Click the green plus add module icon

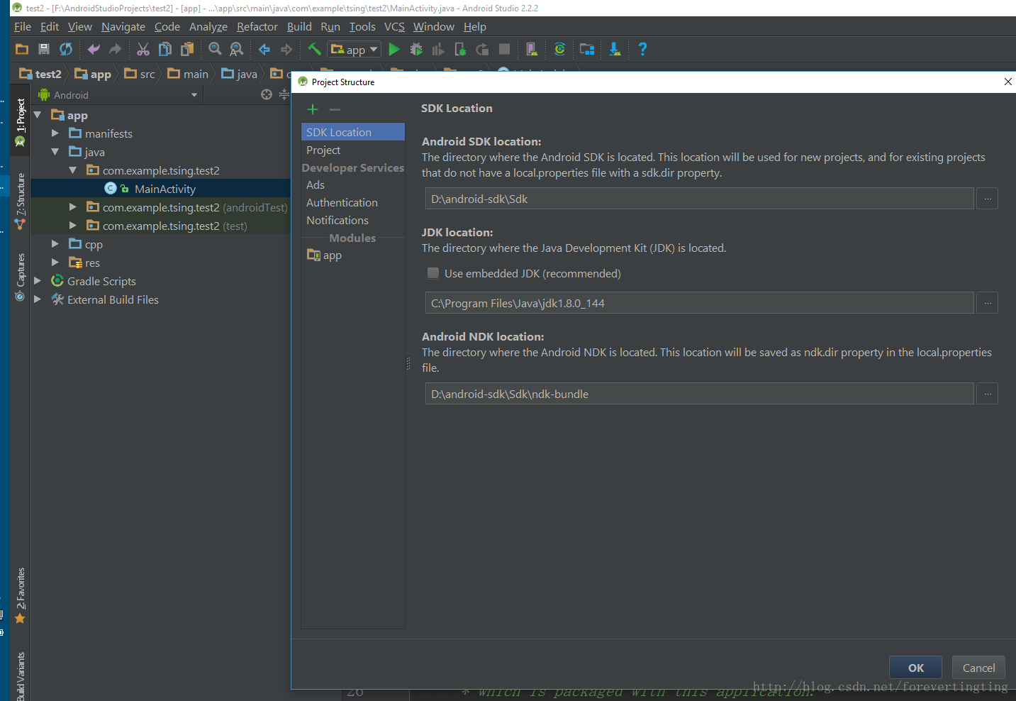[x=313, y=109]
